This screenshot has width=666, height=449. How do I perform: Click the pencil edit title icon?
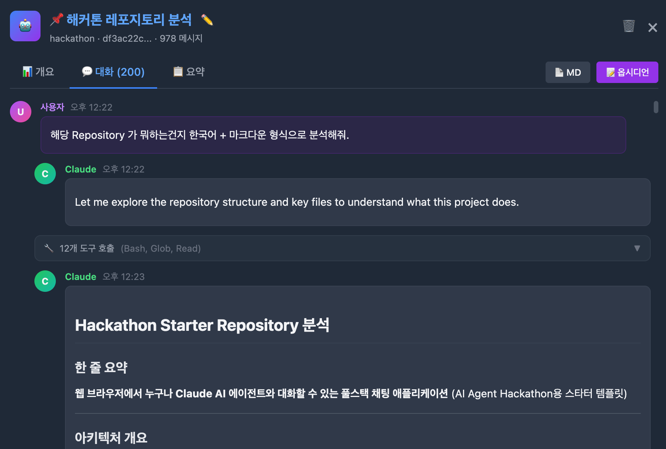[207, 20]
